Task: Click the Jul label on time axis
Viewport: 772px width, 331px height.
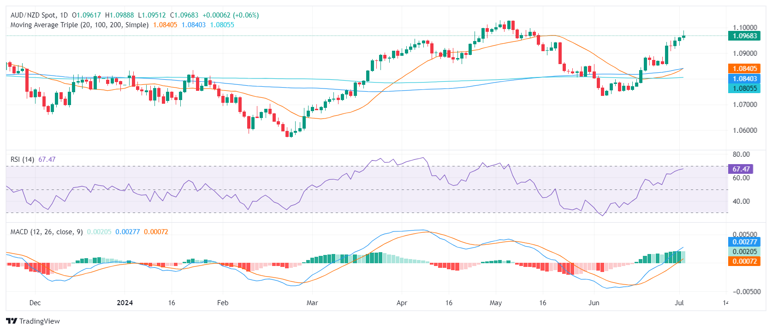Action: point(679,303)
